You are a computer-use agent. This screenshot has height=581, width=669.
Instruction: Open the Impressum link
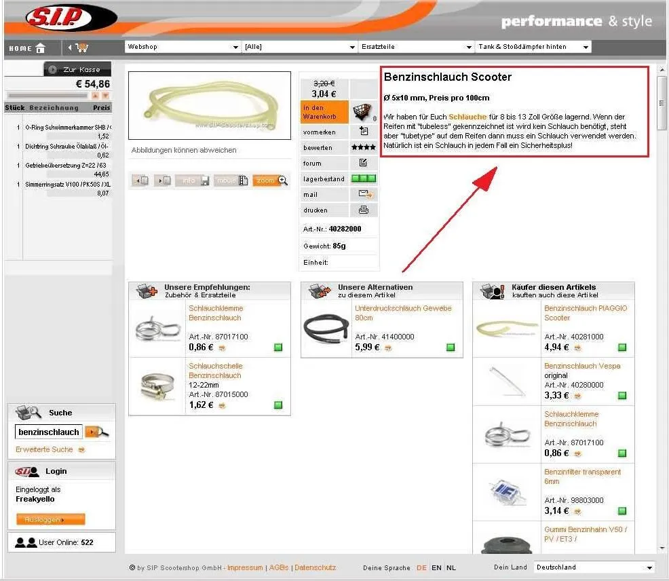pos(245,568)
